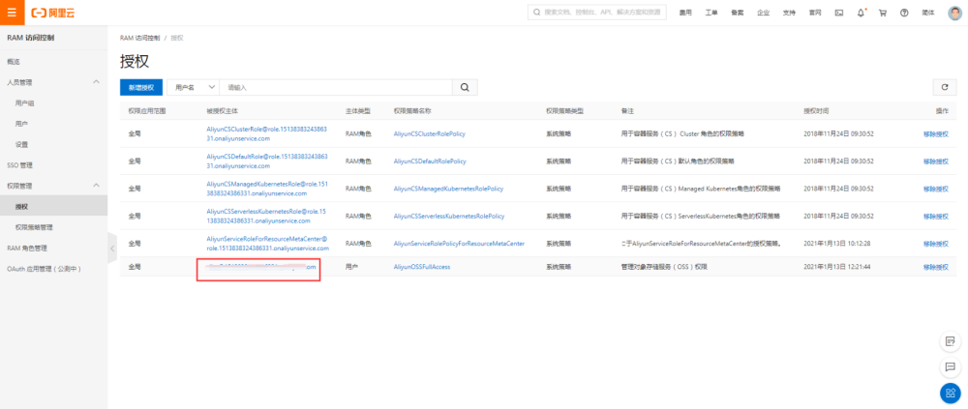The height and width of the screenshot is (409, 968).
Task: Click RAM 访问控制 breadcrumb link
Action: pos(139,38)
